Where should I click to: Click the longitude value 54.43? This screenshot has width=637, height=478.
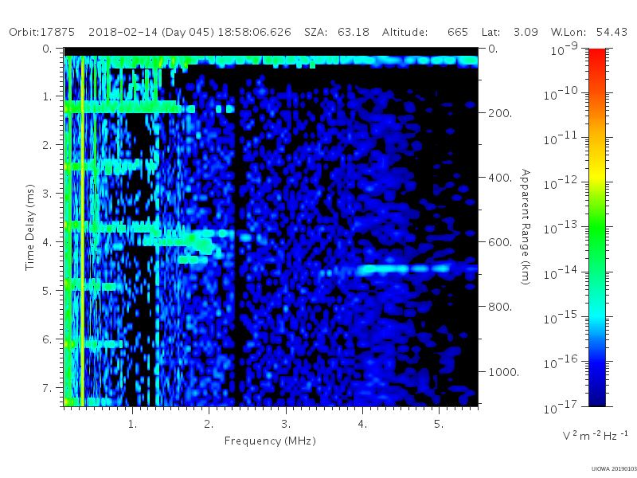(612, 32)
